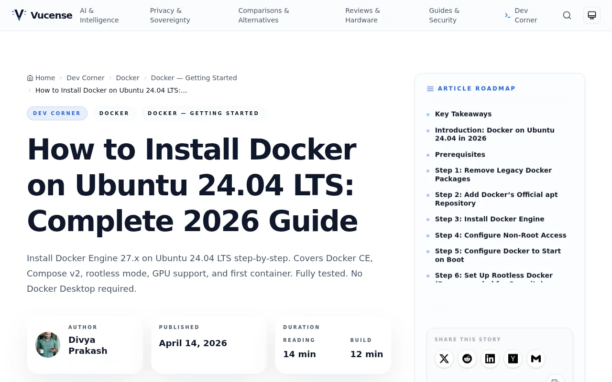Share the story on Medium

[536, 359]
